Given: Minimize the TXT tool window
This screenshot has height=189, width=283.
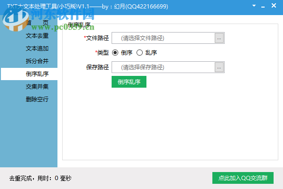Looking at the screenshot, I should pyautogui.click(x=263, y=7).
